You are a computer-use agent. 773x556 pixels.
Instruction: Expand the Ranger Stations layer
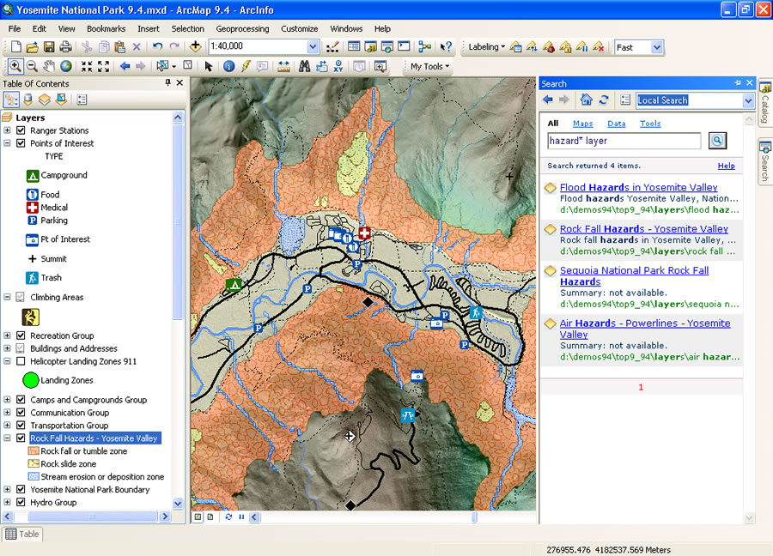coord(8,130)
